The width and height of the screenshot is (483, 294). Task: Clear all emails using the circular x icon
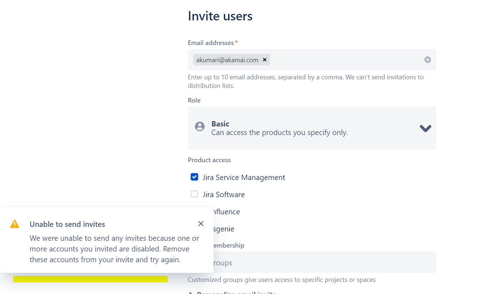point(427,59)
